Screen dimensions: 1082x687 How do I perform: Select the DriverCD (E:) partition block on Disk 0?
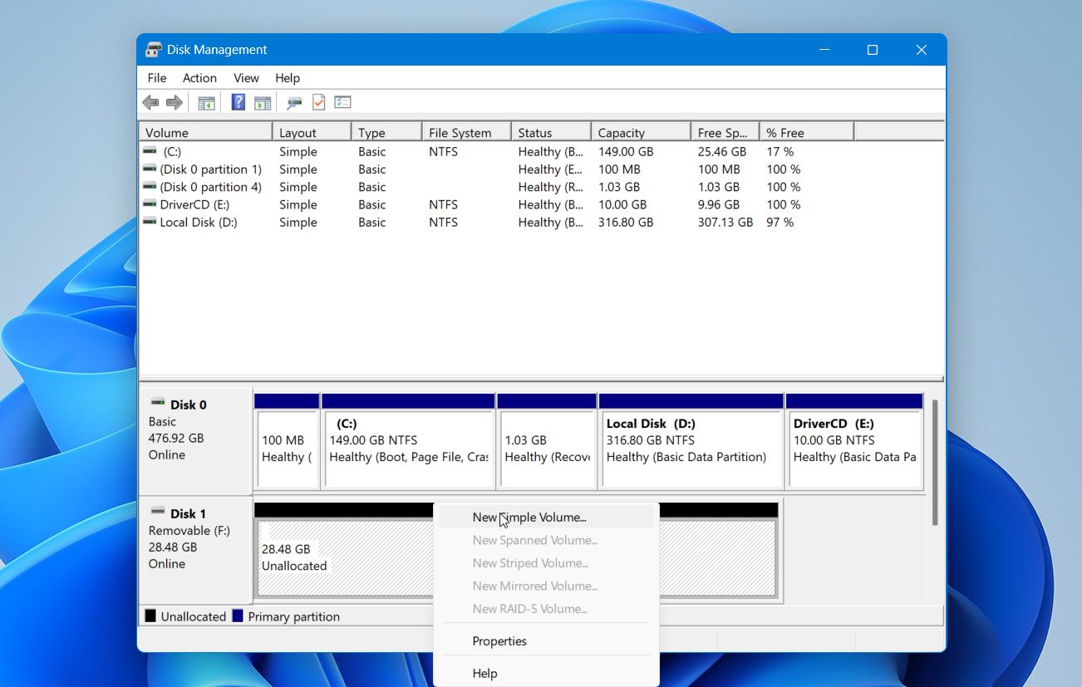coord(854,441)
